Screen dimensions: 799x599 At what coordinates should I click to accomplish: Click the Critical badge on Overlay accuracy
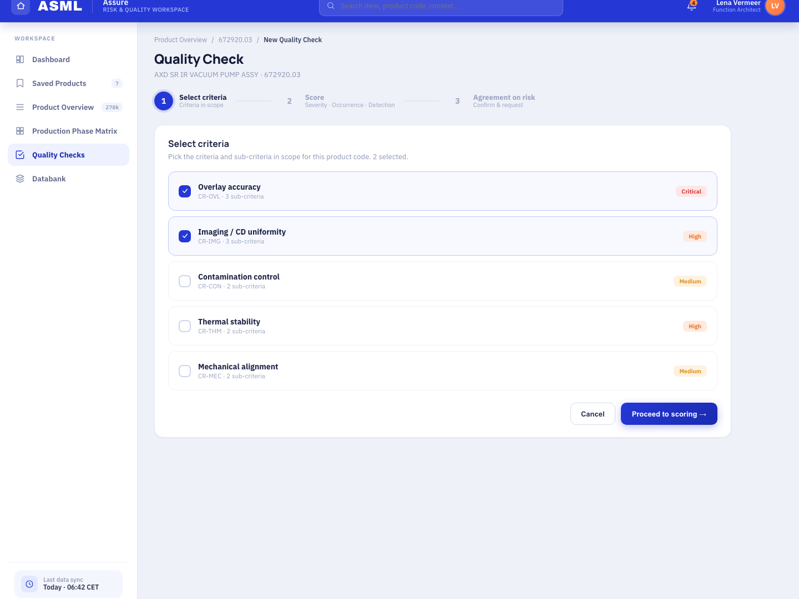(x=691, y=191)
